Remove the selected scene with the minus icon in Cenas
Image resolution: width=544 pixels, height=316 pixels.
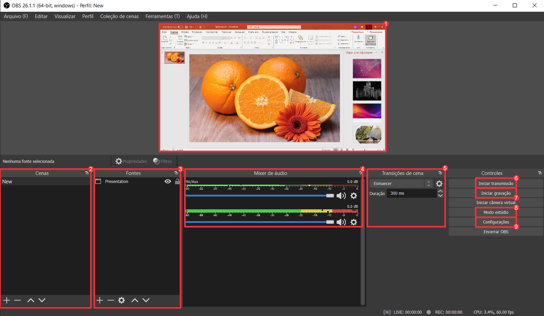pyautogui.click(x=17, y=300)
